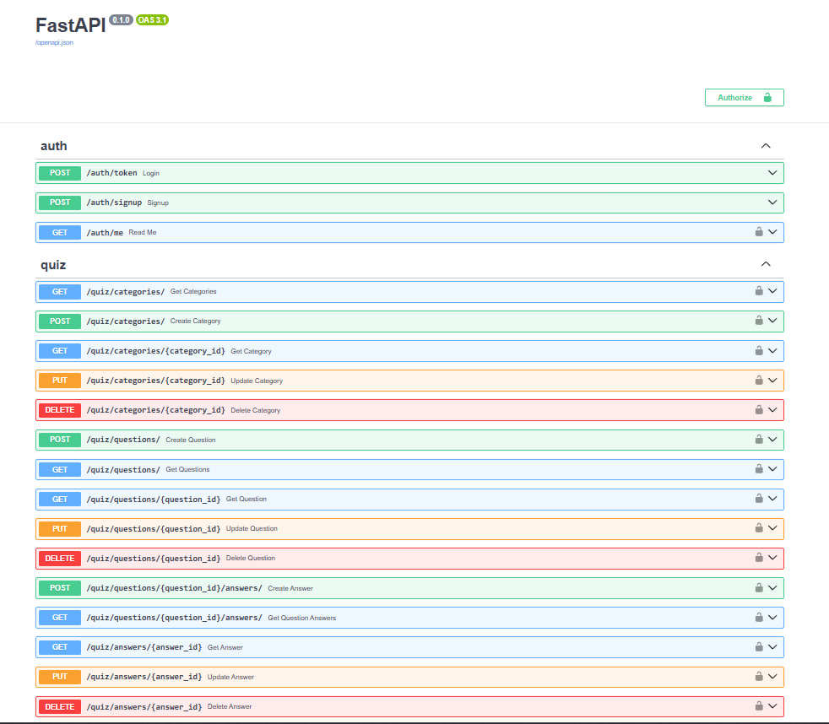Open the Get Question Answers endpoint path
829x724 pixels.
coord(174,618)
